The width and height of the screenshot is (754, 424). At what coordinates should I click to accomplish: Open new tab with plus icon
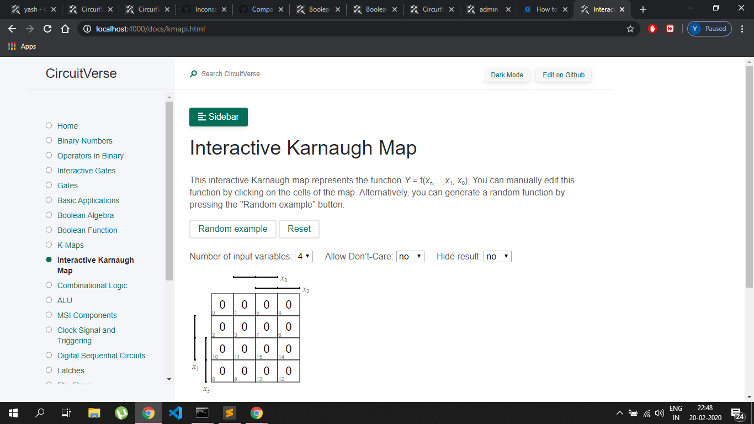[x=643, y=9]
